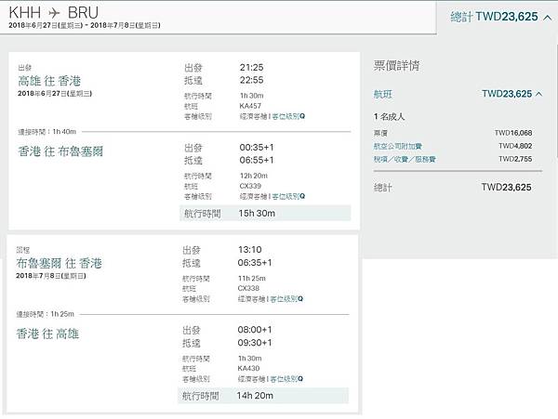Select the 布魯塞爾 往 香港 return segment heading

56,264
